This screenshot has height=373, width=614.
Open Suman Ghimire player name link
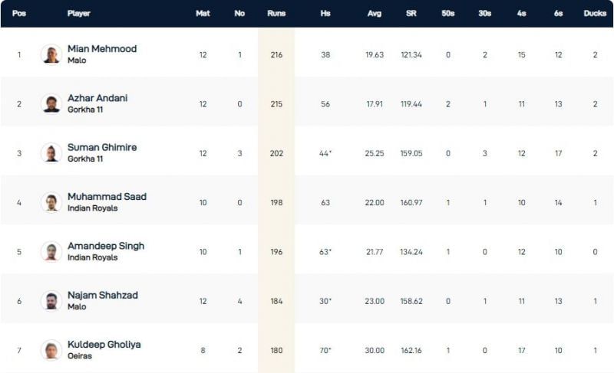tap(102, 147)
